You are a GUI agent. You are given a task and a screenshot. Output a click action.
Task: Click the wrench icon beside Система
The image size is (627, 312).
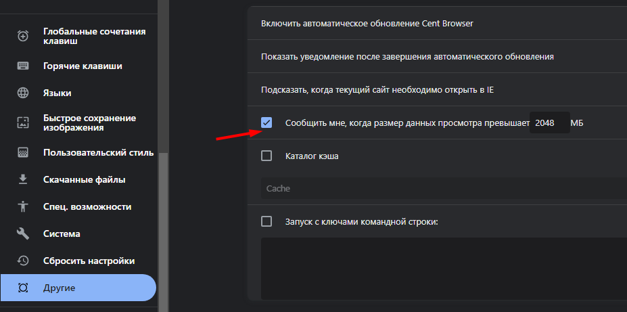coord(23,233)
